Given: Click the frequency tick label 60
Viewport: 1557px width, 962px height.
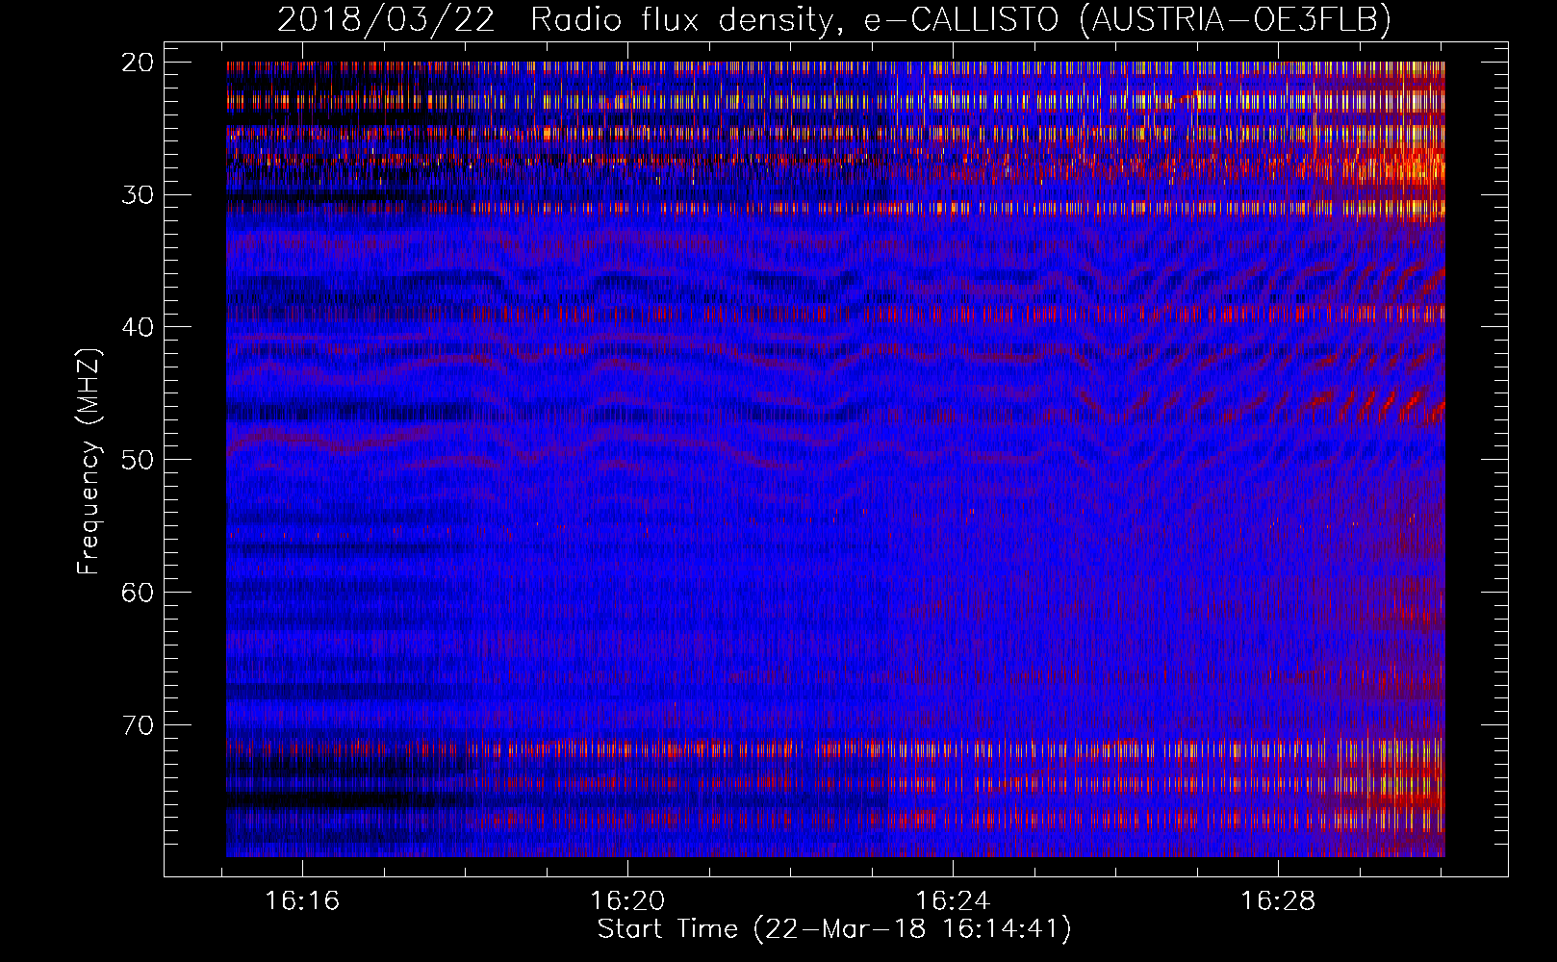Looking at the screenshot, I should 138,593.
